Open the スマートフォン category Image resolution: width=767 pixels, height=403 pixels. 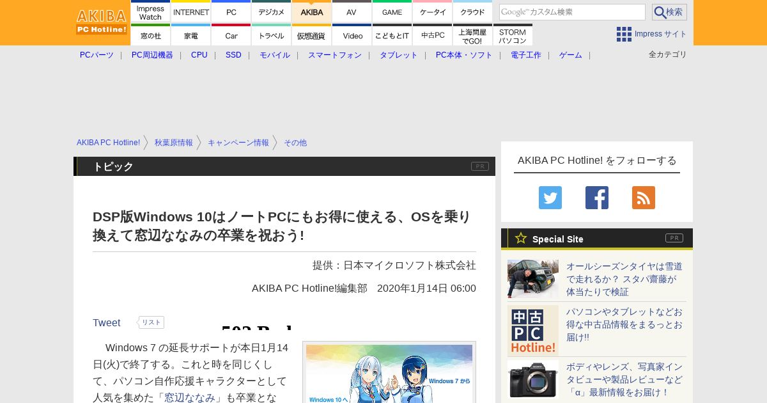(335, 55)
